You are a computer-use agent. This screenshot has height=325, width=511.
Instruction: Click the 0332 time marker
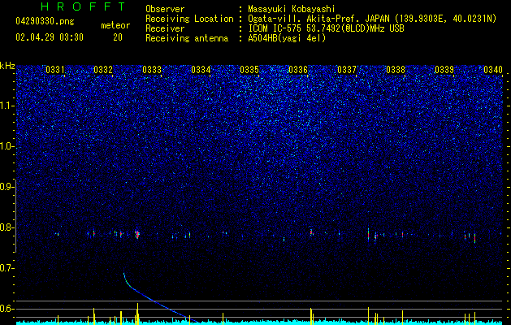coord(103,70)
